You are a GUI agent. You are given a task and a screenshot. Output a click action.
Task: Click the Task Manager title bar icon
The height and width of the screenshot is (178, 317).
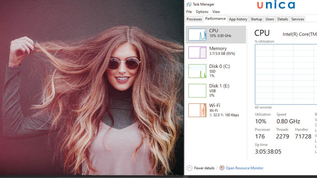pyautogui.click(x=189, y=4)
